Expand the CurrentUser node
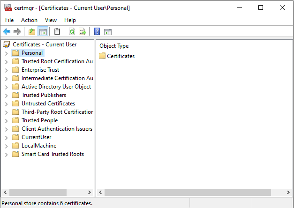294x208 pixels. point(7,138)
